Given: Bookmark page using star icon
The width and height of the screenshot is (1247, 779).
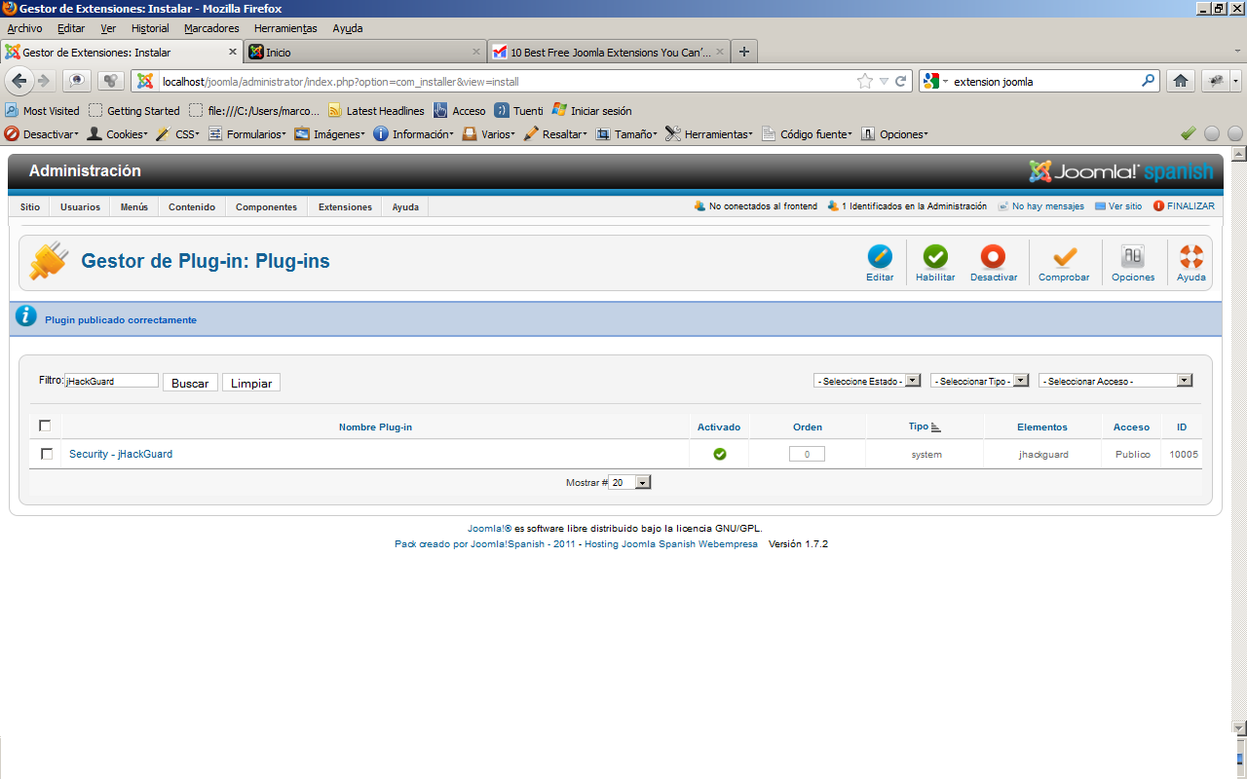Looking at the screenshot, I should pos(864,81).
